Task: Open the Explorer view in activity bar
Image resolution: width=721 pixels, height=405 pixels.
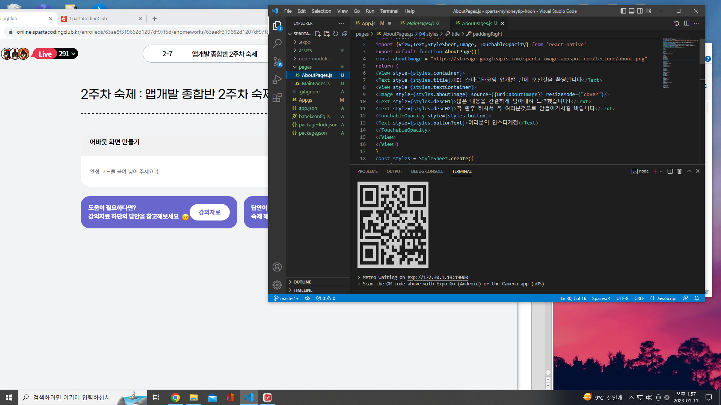Action: pos(277,25)
